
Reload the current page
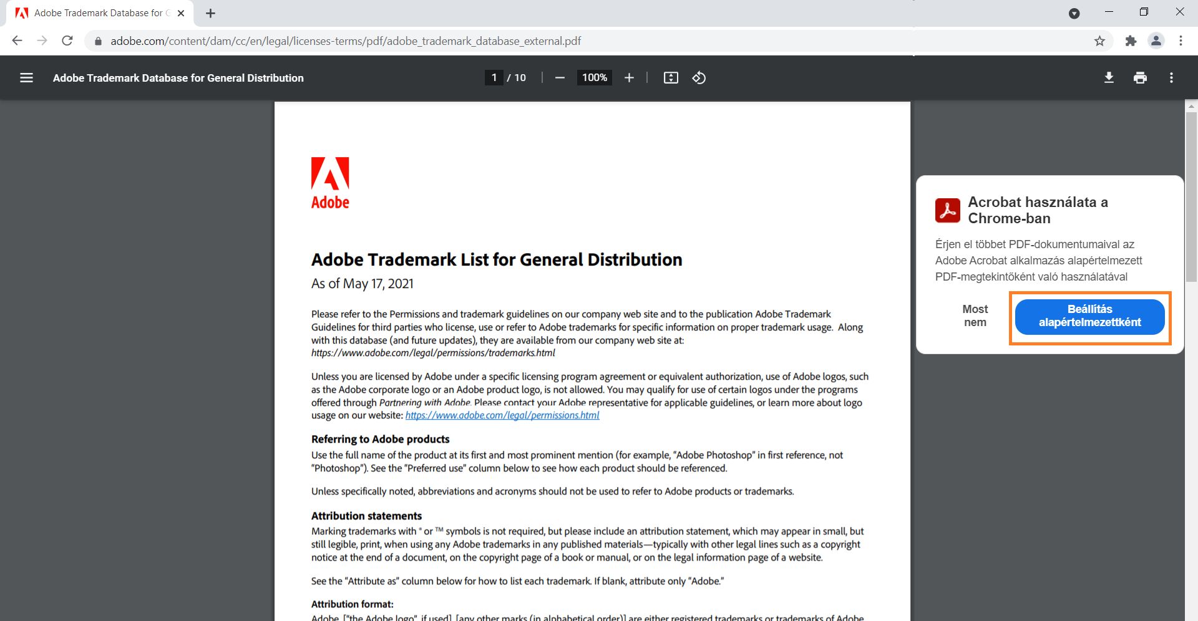[67, 41]
